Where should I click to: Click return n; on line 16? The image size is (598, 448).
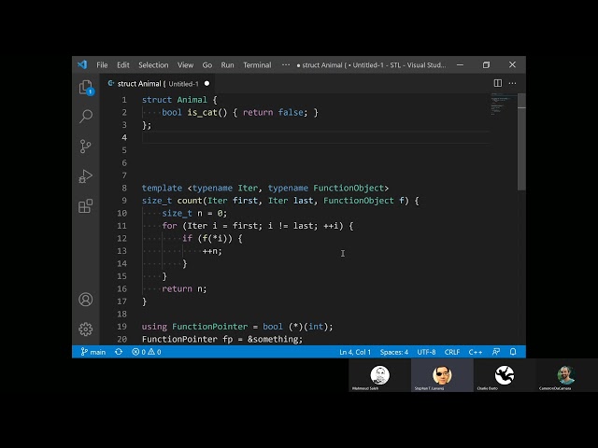(184, 288)
